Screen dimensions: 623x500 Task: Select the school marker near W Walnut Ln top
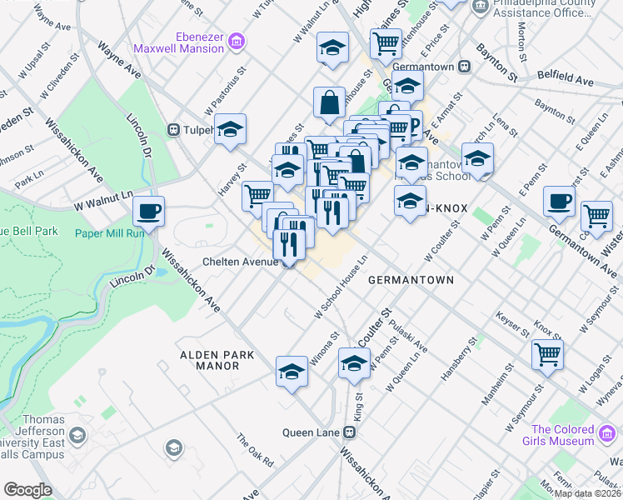pos(333,48)
